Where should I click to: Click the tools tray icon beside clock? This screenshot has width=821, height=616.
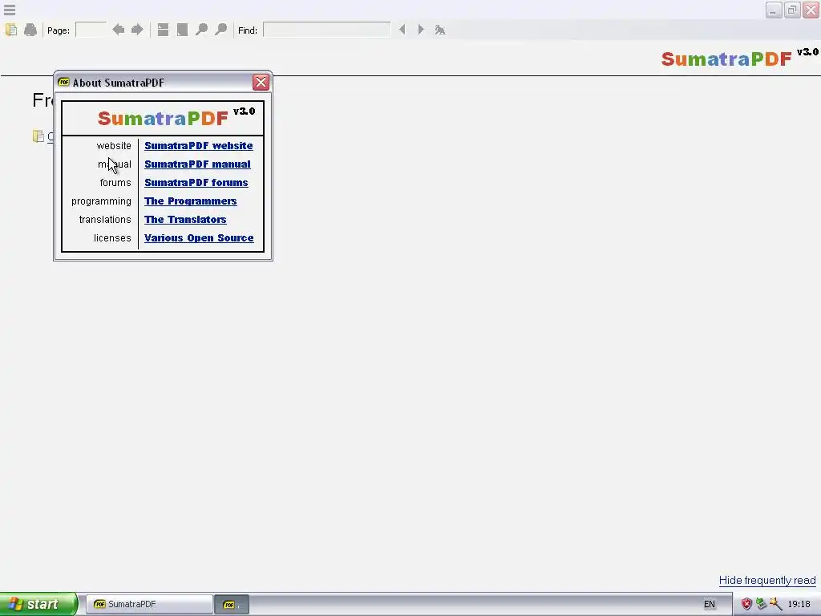pos(775,604)
